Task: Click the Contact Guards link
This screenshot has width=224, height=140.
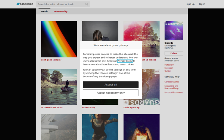Action: pos(172,82)
